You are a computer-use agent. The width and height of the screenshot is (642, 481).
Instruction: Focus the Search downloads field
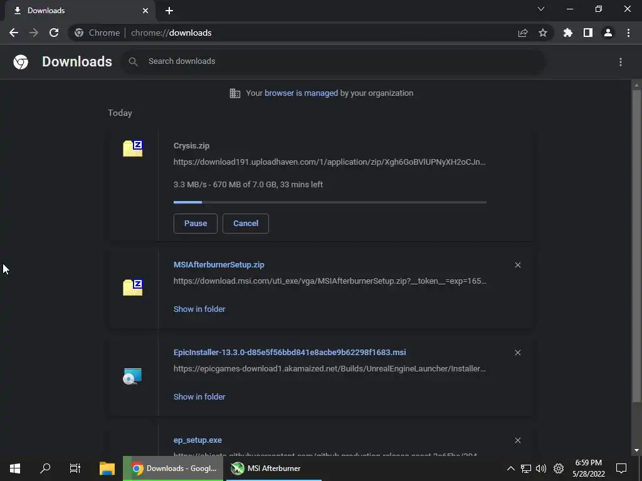click(334, 61)
